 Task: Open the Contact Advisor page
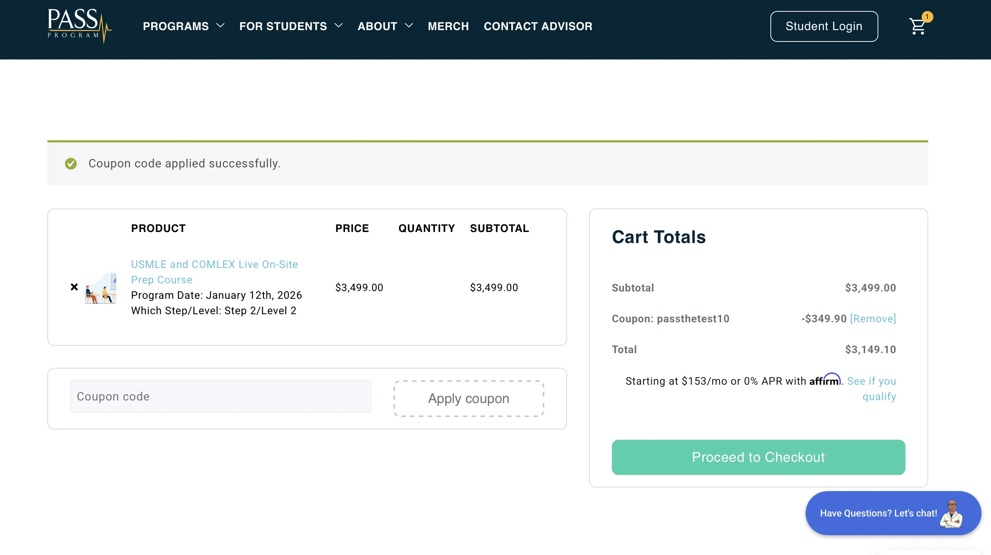coord(538,26)
